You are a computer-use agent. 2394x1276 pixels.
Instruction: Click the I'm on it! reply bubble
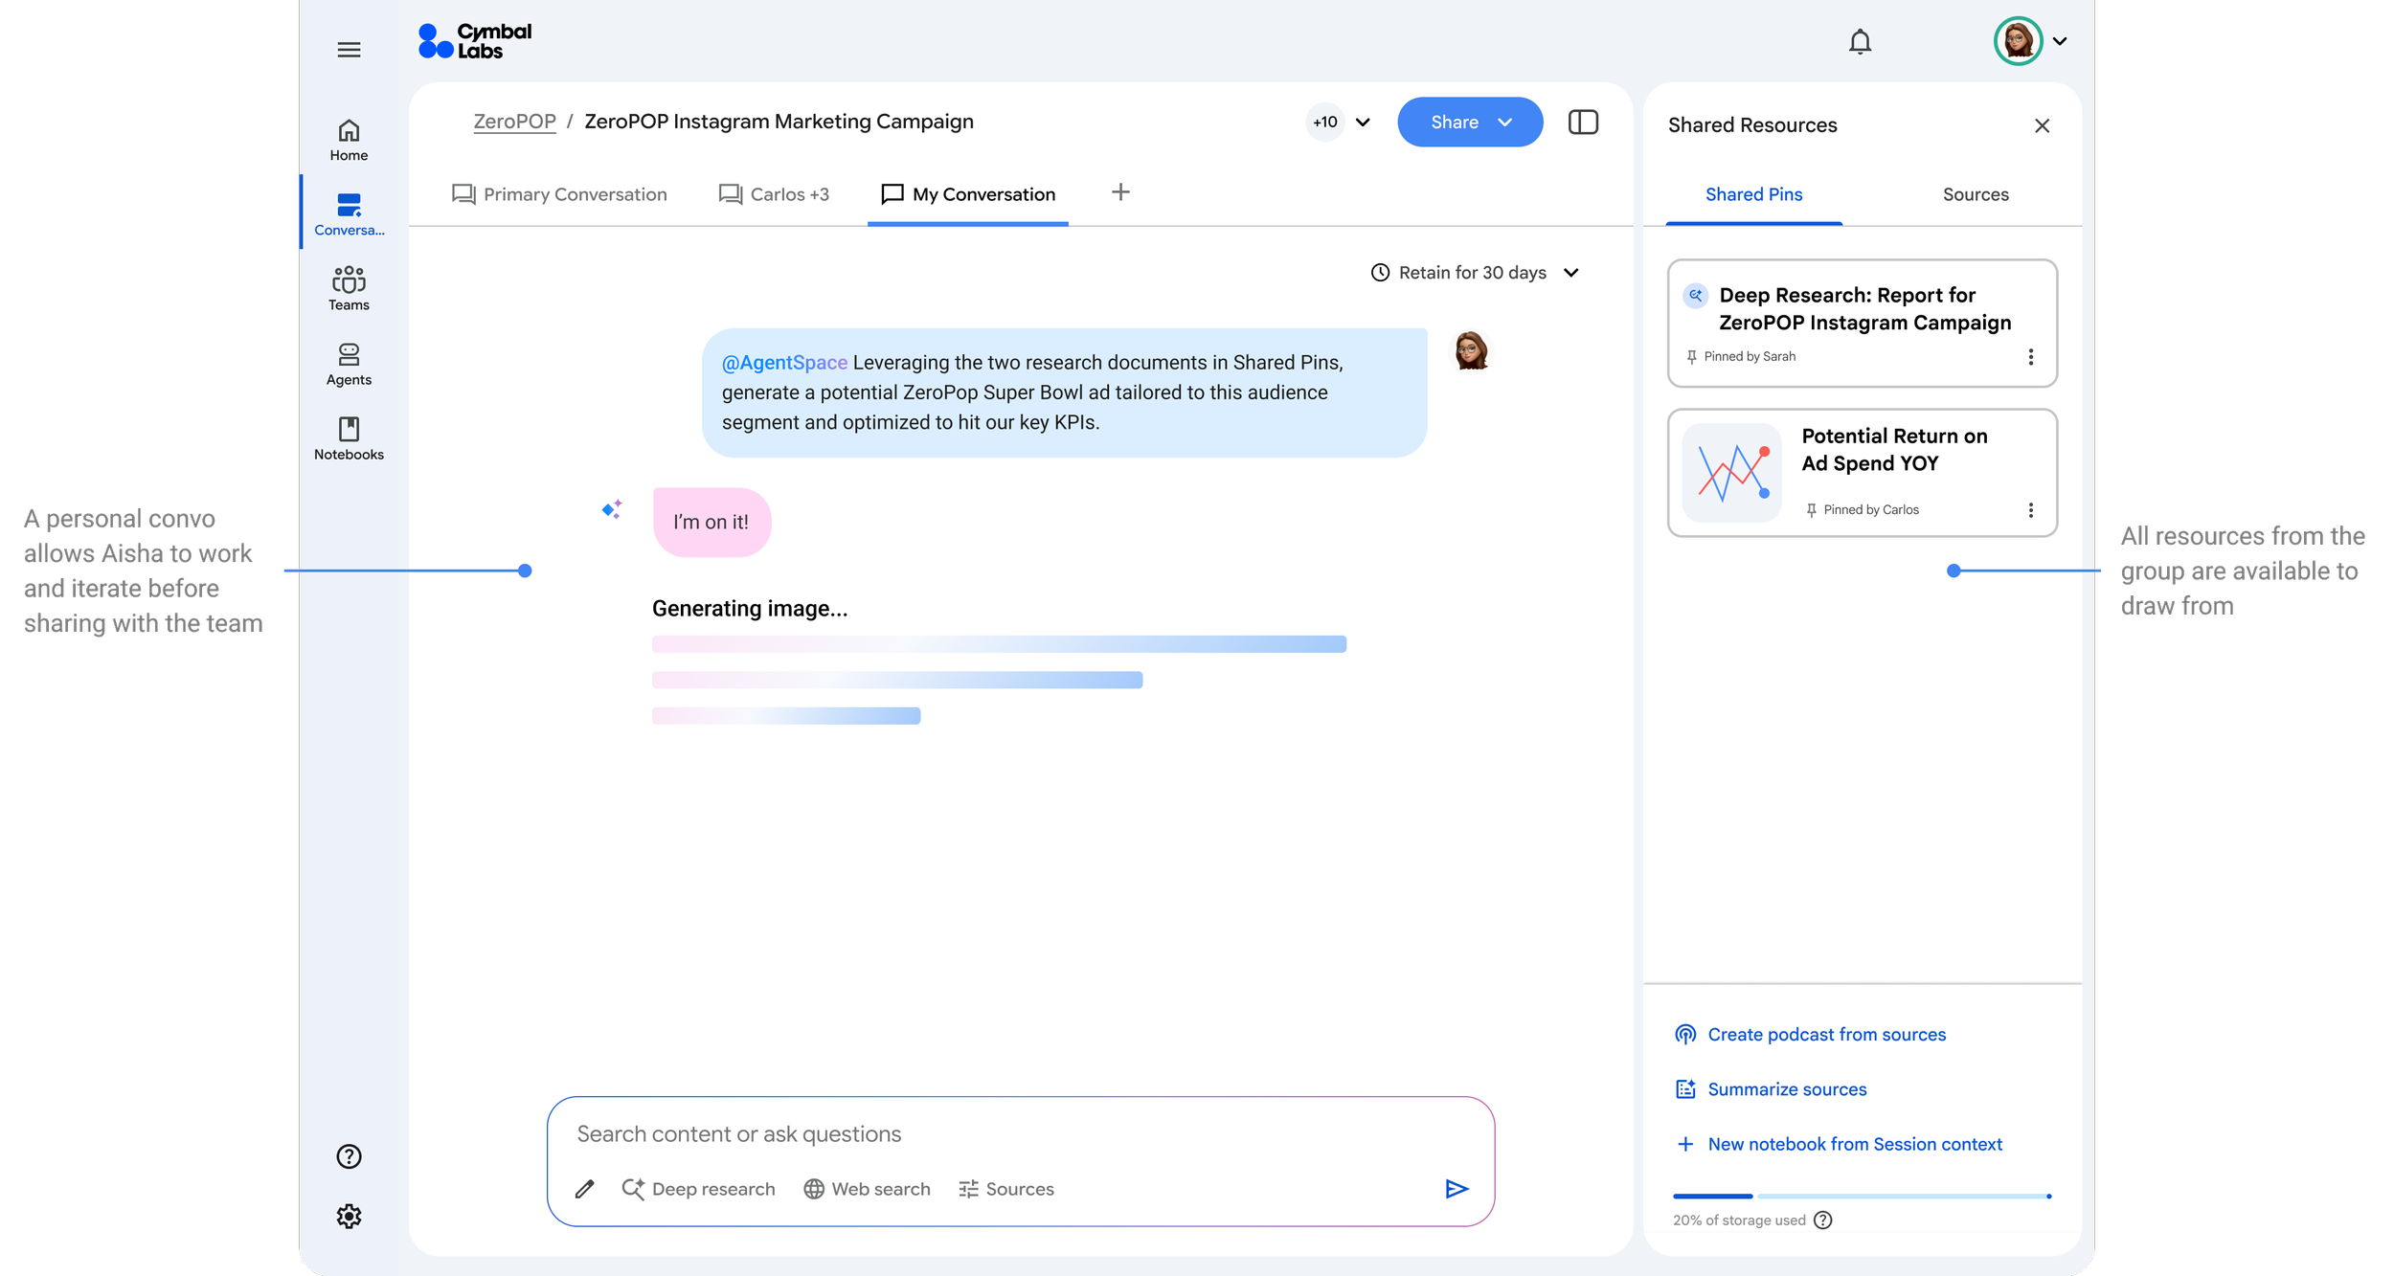tap(711, 522)
